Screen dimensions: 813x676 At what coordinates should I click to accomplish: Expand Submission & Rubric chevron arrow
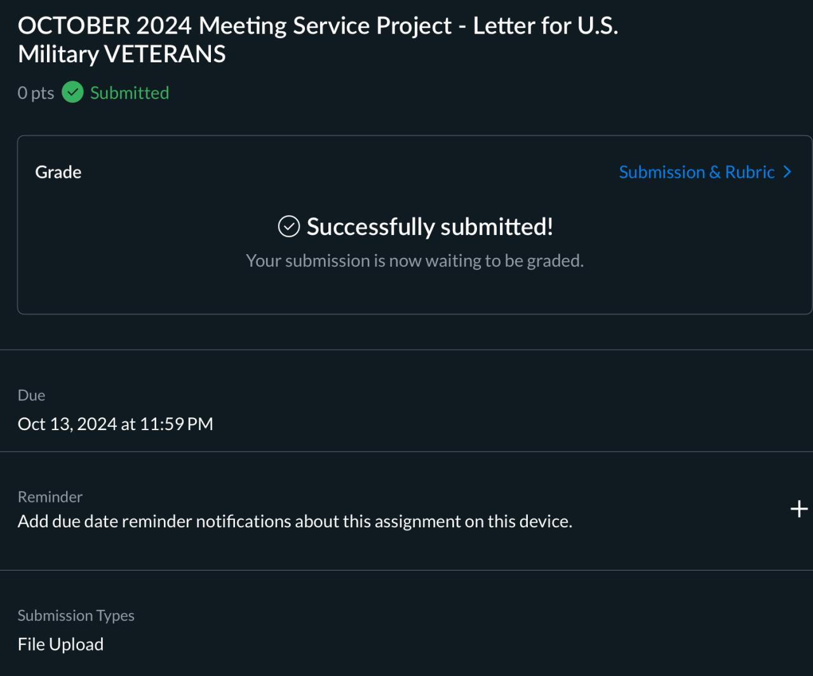(x=788, y=172)
